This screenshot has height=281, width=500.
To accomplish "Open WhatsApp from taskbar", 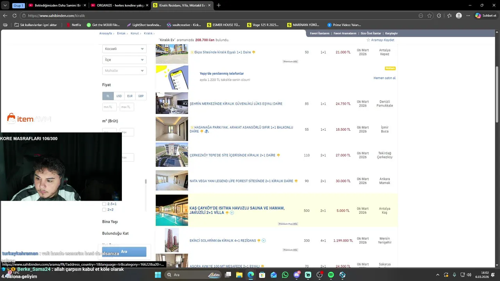I will click(x=285, y=275).
